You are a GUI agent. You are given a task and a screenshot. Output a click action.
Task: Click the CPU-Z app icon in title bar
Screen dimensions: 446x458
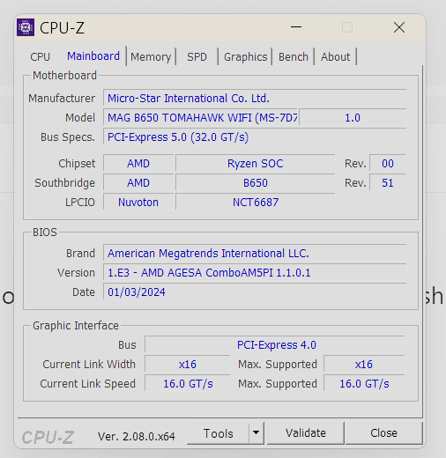point(26,27)
